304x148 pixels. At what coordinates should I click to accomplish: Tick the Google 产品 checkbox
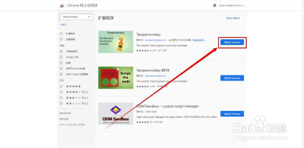(x=61, y=57)
